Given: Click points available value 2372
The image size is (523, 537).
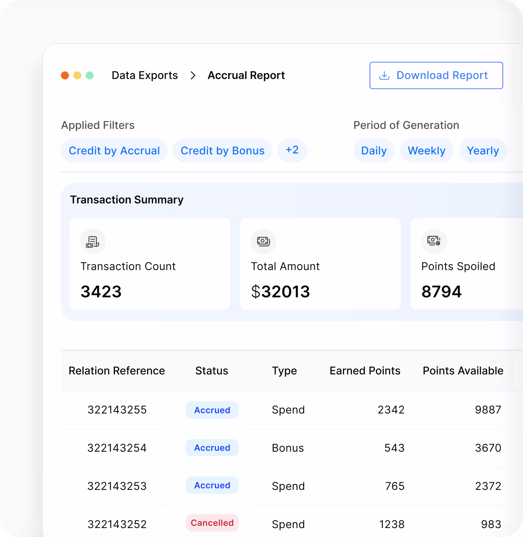Looking at the screenshot, I should (488, 486).
